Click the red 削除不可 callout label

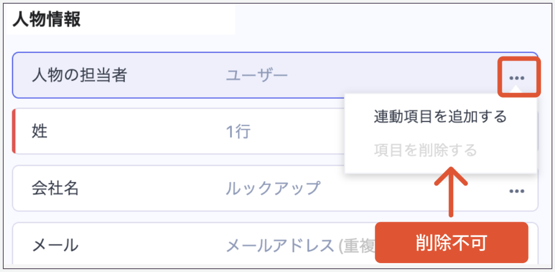(451, 243)
